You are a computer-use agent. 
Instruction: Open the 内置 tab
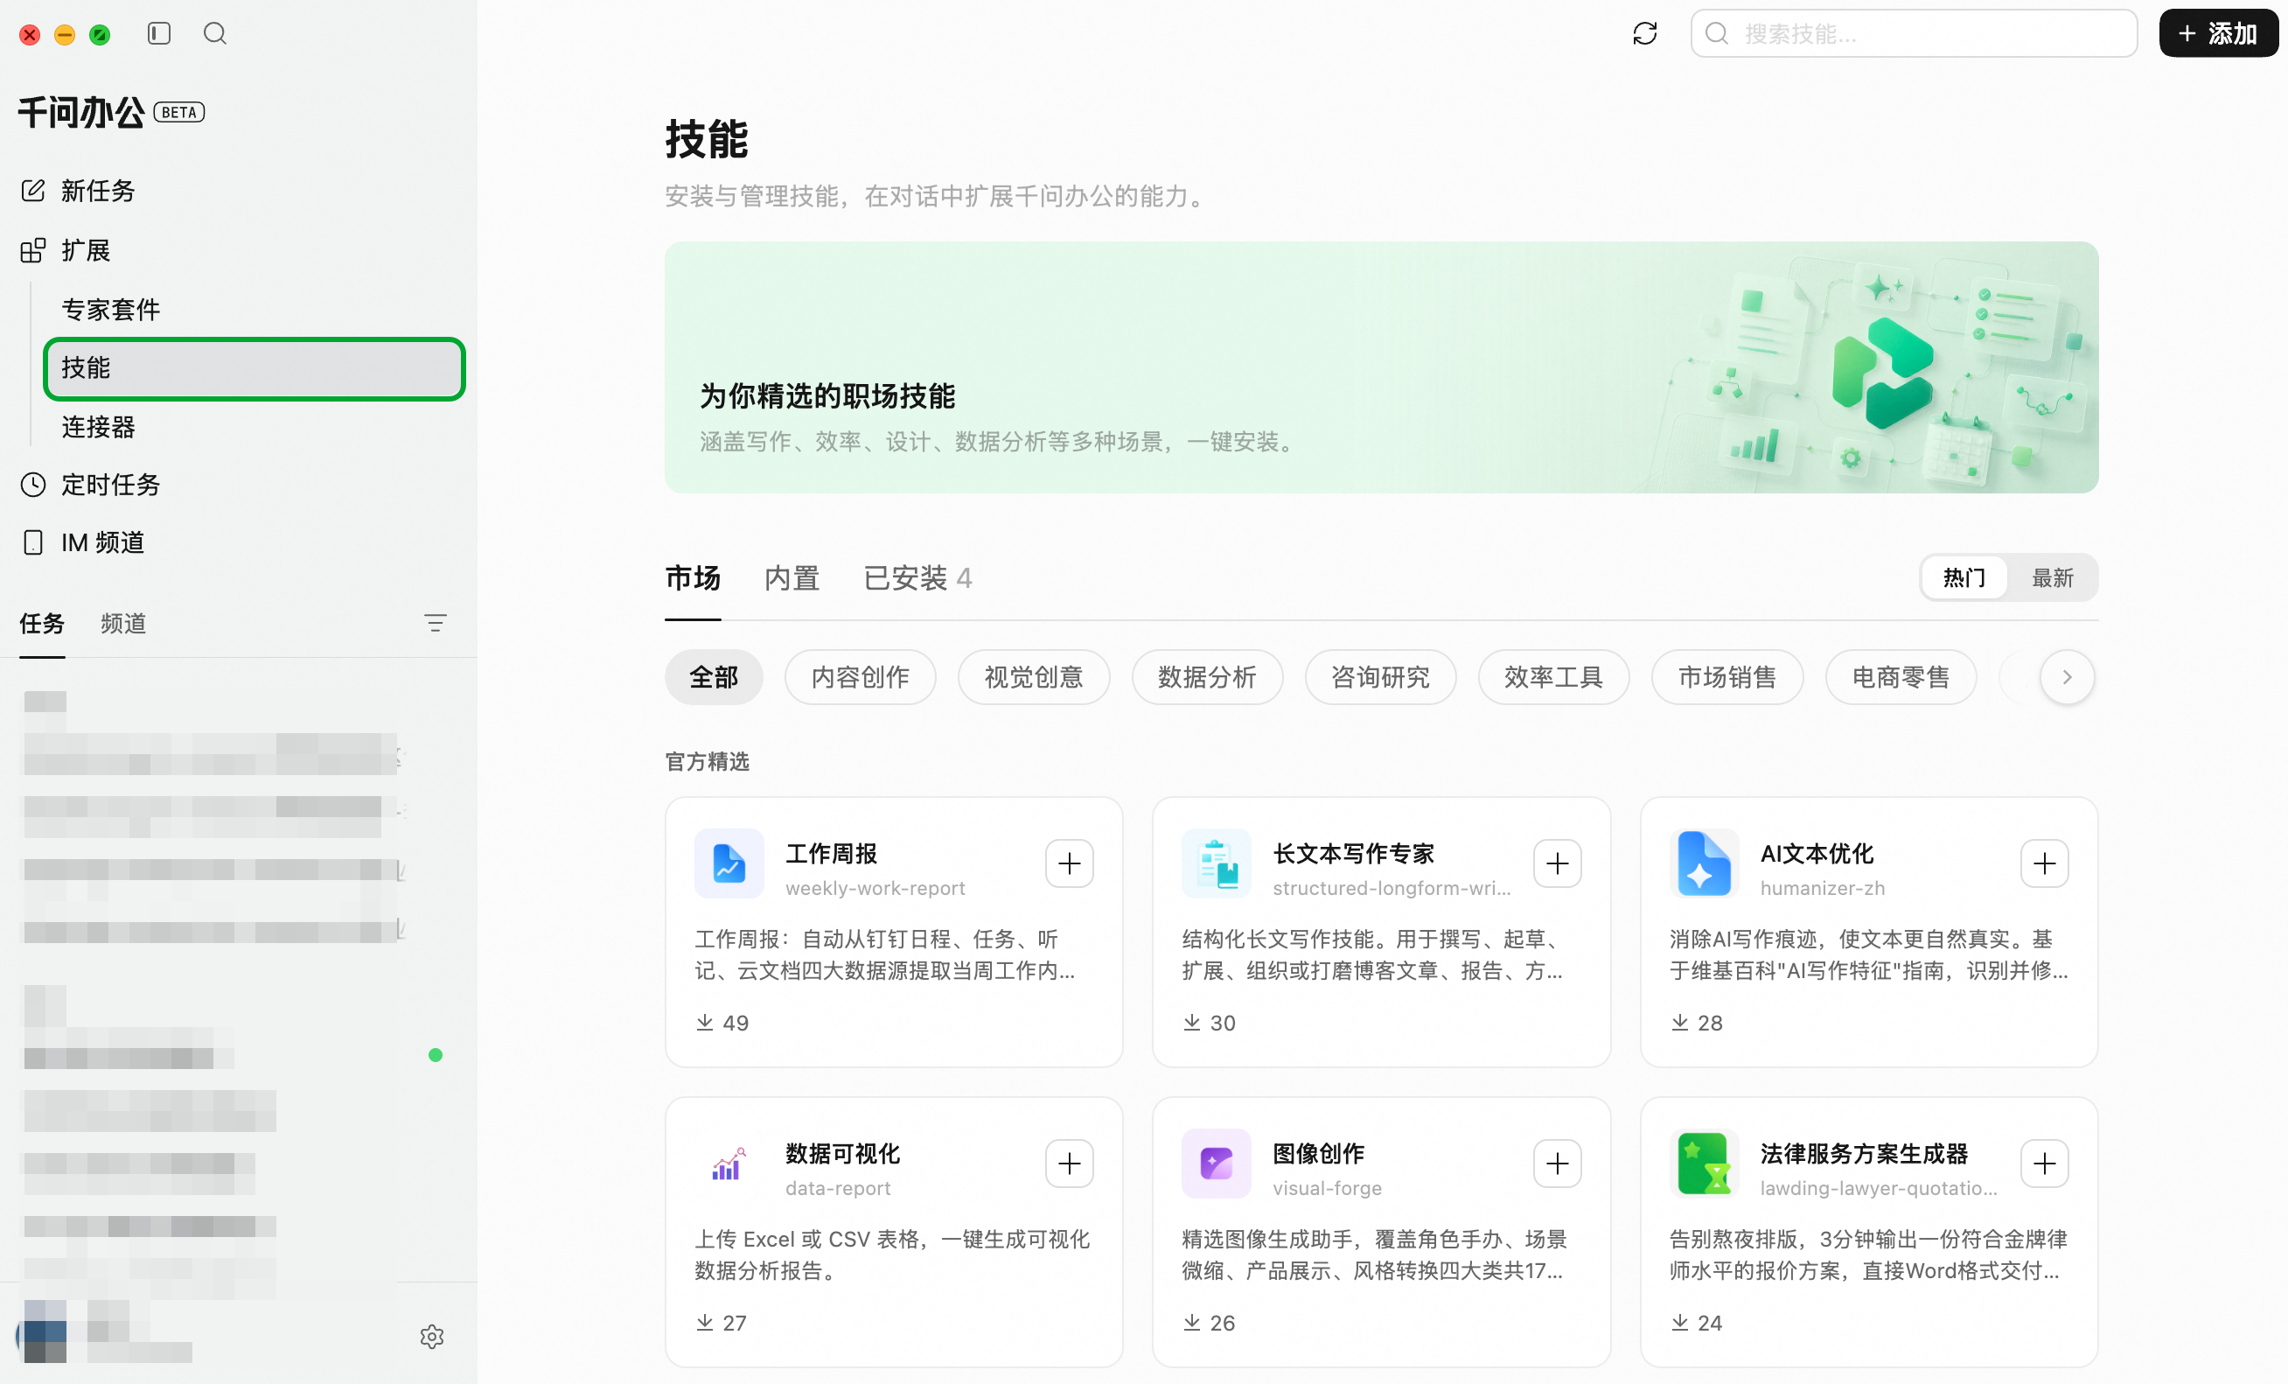pos(792,577)
